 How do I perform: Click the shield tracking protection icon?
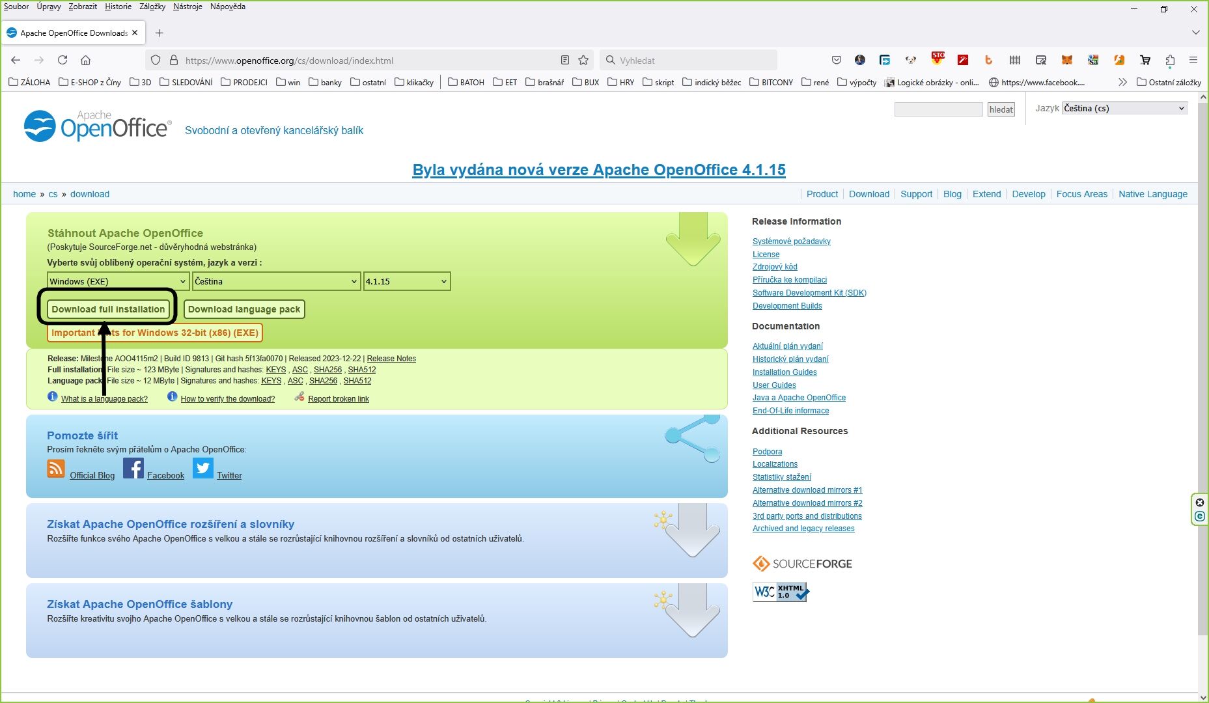coord(155,60)
